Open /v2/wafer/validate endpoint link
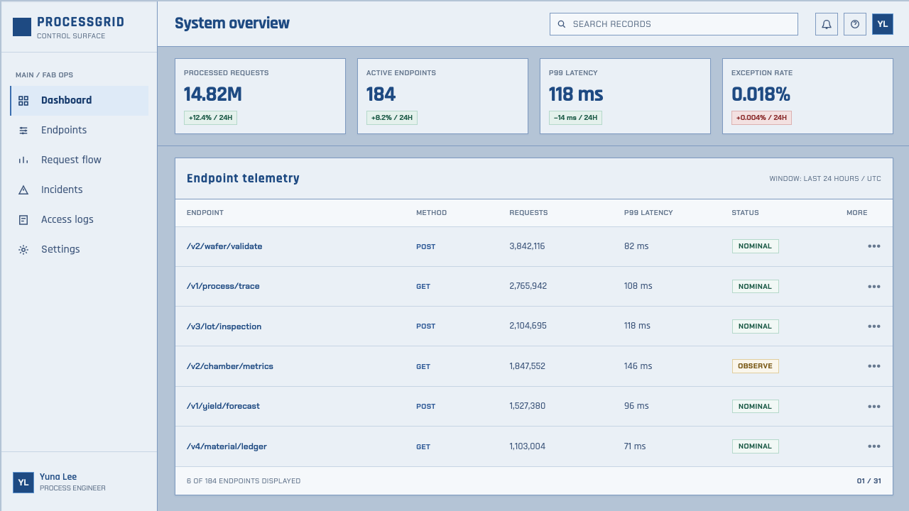The height and width of the screenshot is (511, 909). click(x=224, y=246)
